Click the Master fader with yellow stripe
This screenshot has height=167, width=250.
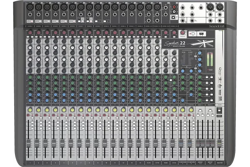click(x=219, y=143)
